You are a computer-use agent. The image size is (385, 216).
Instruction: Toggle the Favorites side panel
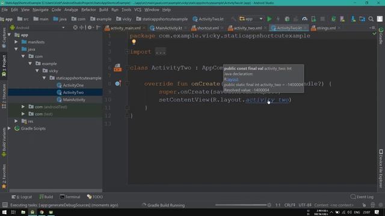point(4,177)
